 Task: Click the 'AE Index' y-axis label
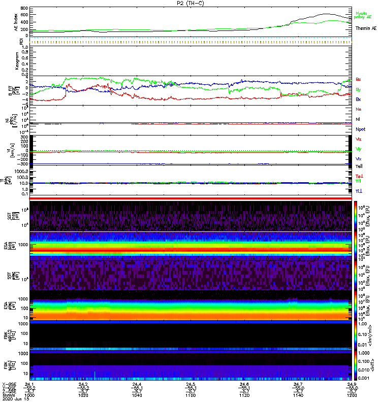click(16, 22)
